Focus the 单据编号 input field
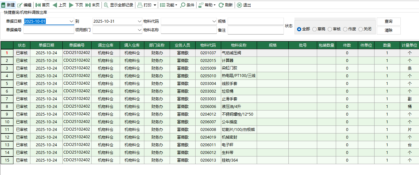This screenshot has height=175, width=419. [x=49, y=30]
